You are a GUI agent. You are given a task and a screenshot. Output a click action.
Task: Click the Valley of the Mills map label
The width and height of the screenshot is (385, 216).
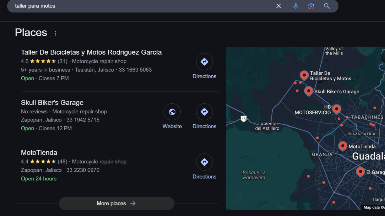334,51
